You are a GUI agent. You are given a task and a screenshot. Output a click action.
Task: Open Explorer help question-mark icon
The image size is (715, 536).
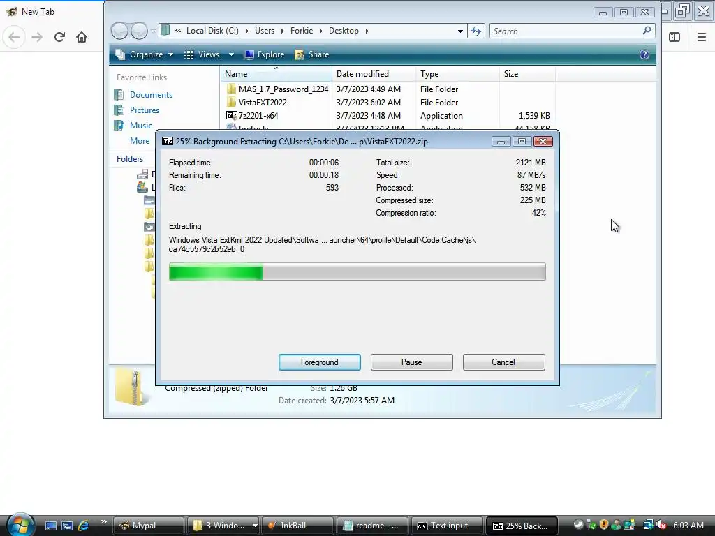[644, 54]
